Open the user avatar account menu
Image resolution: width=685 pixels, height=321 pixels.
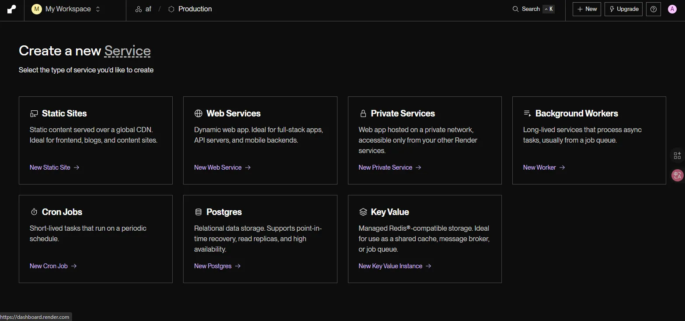click(672, 9)
